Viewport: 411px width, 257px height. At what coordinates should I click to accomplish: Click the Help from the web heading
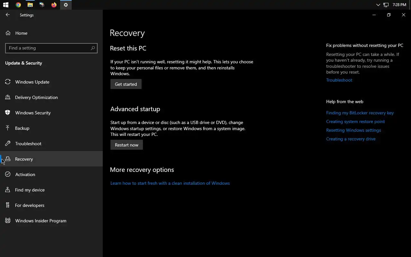pos(345,102)
